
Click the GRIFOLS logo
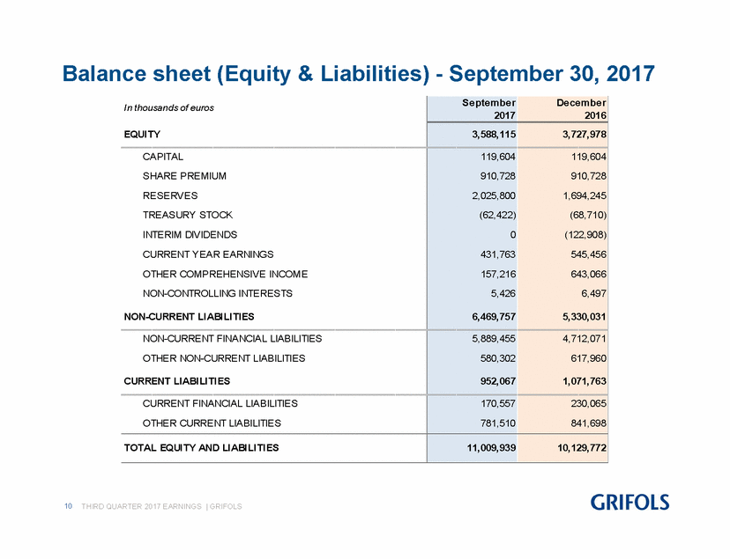pyautogui.click(x=629, y=503)
